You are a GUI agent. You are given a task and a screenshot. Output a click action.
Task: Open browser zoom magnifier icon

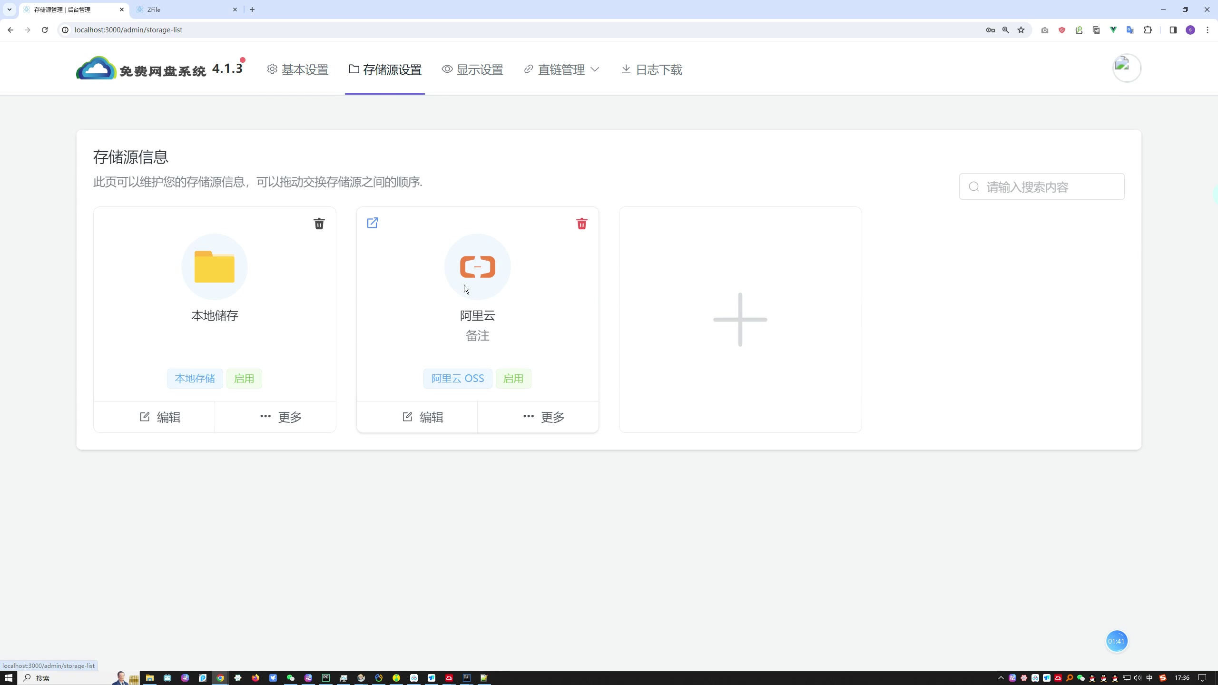click(x=1005, y=30)
